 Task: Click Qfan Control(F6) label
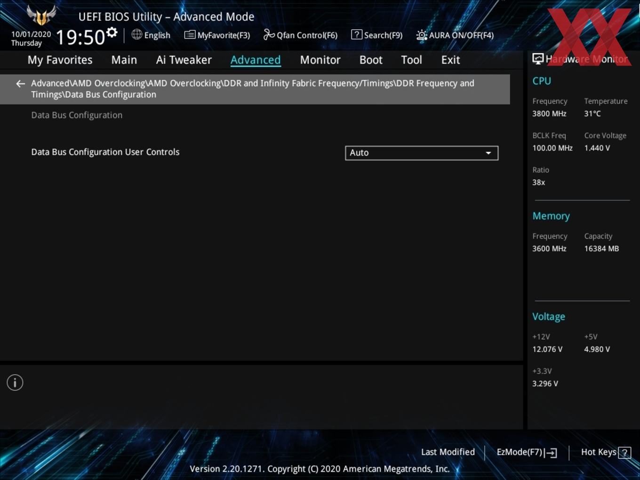coord(307,35)
